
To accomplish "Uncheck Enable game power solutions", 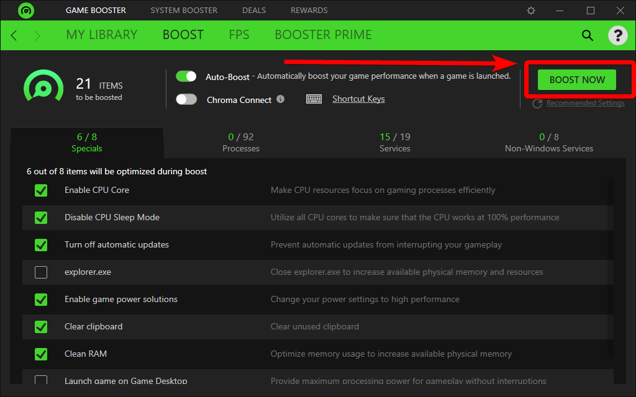I will click(x=41, y=300).
